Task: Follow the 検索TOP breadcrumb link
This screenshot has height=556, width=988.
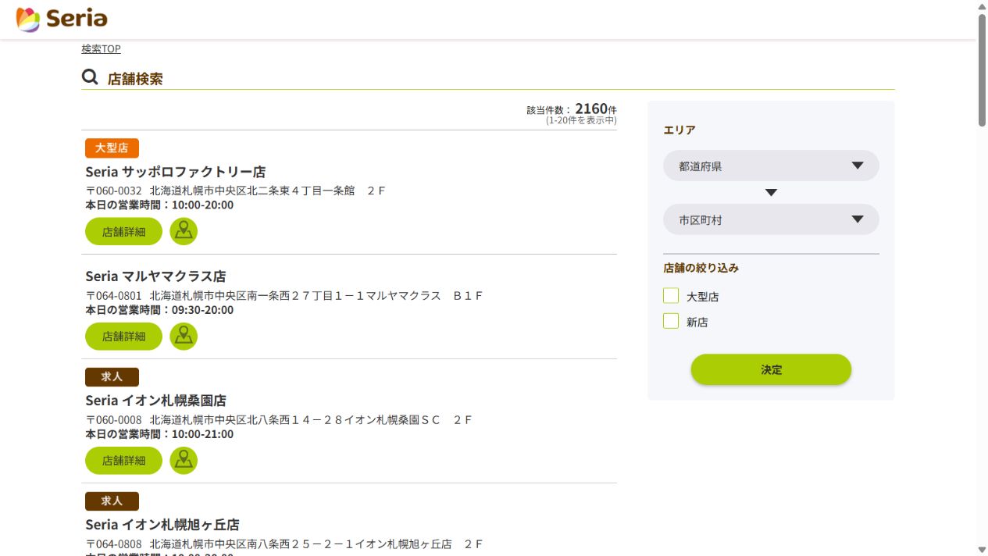Action: [x=101, y=48]
